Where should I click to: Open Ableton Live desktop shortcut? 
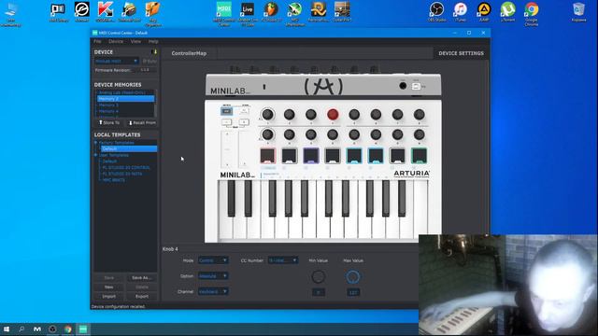point(248,14)
